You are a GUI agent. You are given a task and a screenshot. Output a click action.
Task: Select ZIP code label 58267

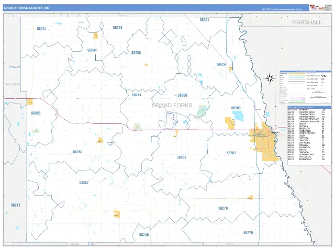(x=84, y=183)
